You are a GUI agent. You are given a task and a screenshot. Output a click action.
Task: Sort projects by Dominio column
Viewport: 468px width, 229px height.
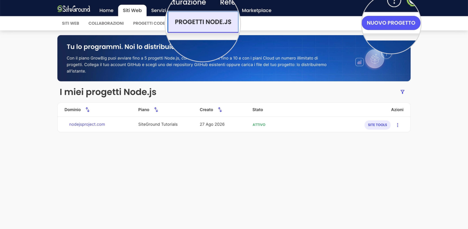(88, 110)
